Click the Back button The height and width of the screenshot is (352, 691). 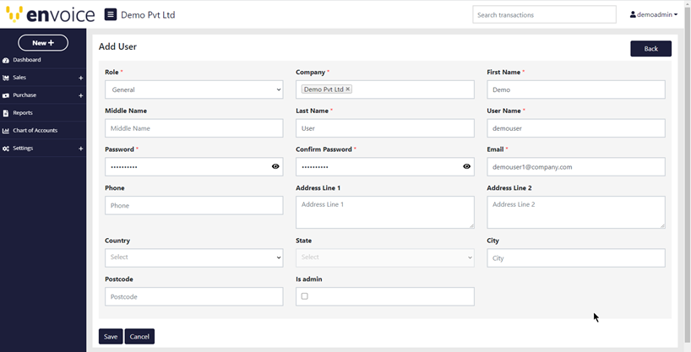pyautogui.click(x=650, y=49)
